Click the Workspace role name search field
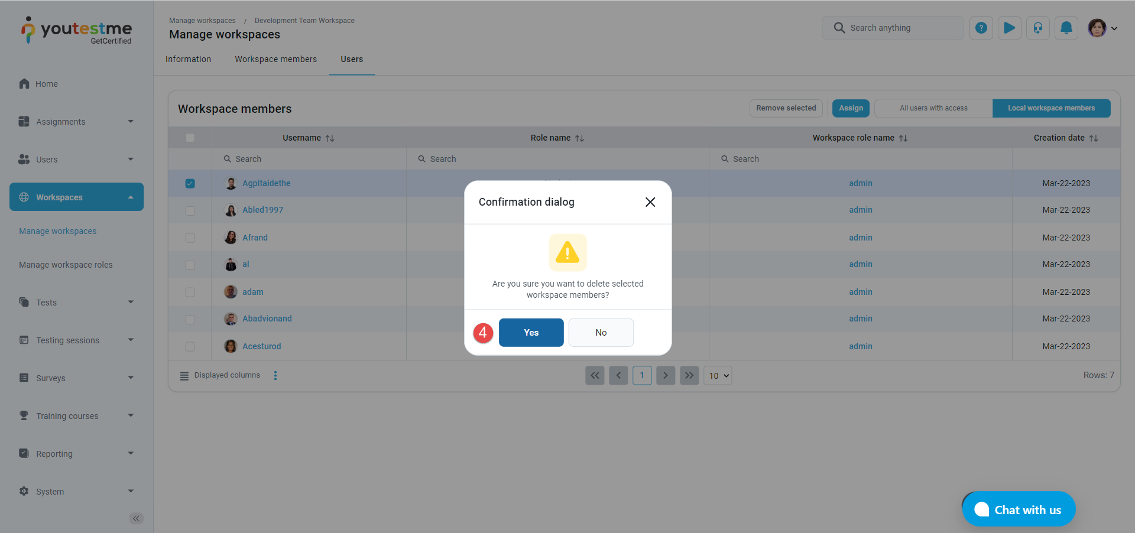The image size is (1135, 533). (861, 159)
